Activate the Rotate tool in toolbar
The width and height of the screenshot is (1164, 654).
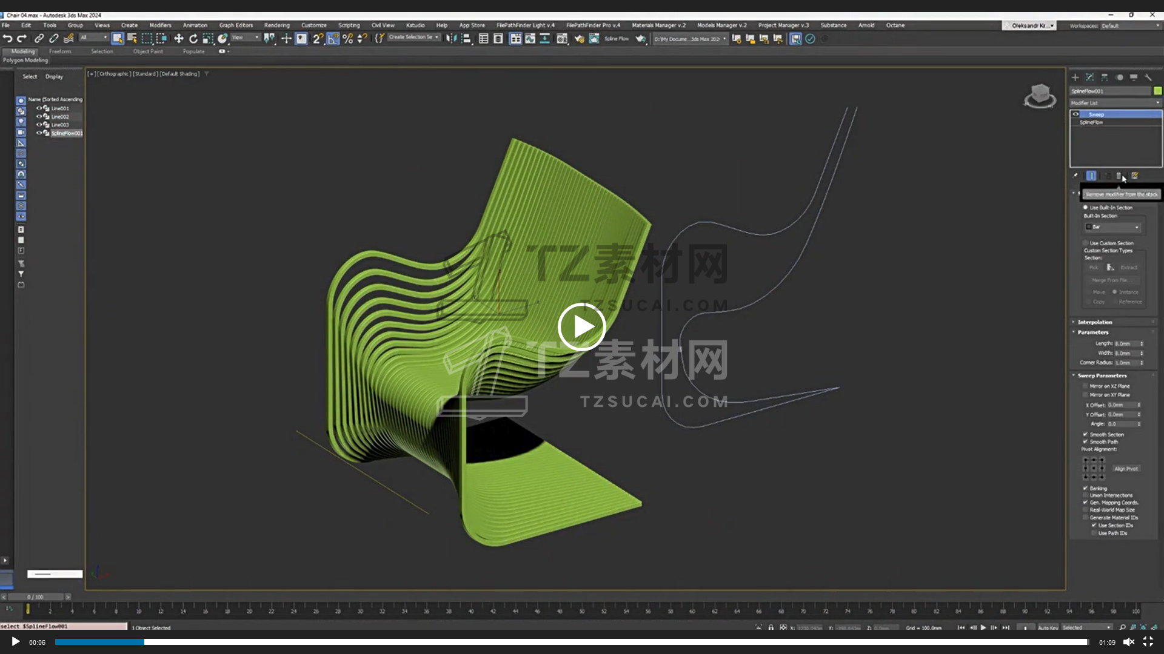point(193,39)
